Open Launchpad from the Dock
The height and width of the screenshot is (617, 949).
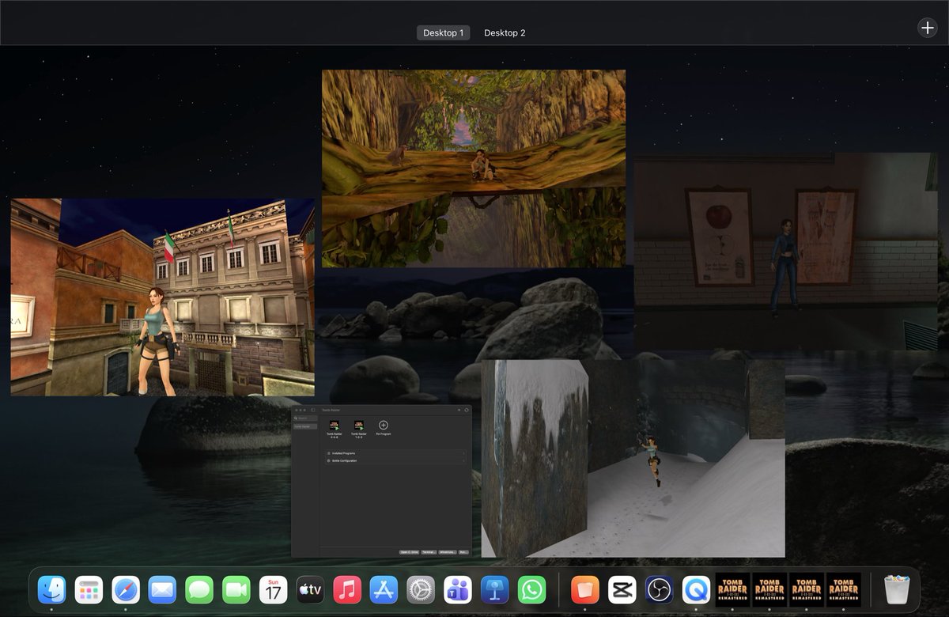(89, 589)
